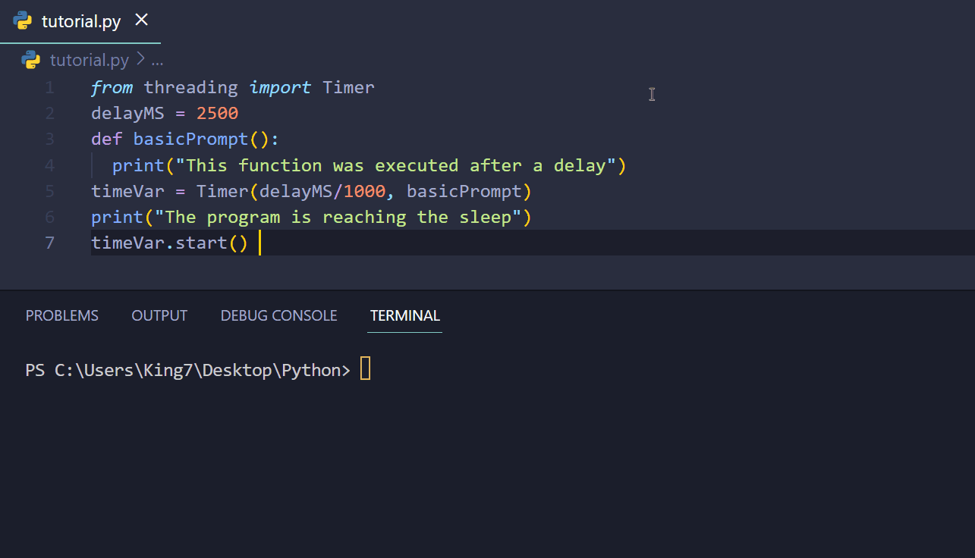Select the TERMINAL panel tab
Screen dimensions: 975x558
point(404,315)
